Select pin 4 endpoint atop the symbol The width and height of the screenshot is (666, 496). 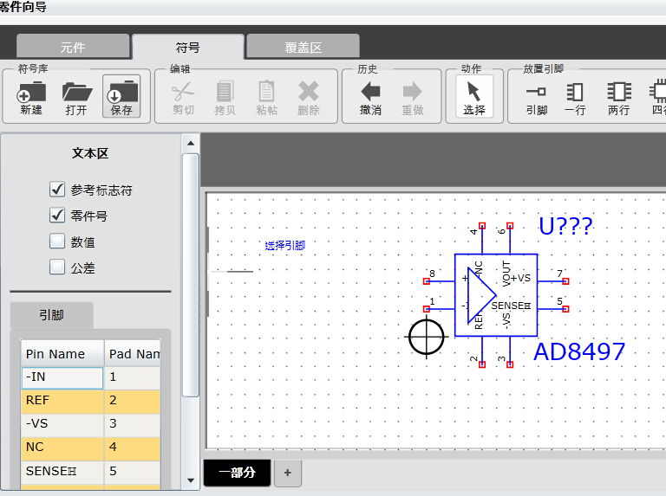click(x=482, y=226)
